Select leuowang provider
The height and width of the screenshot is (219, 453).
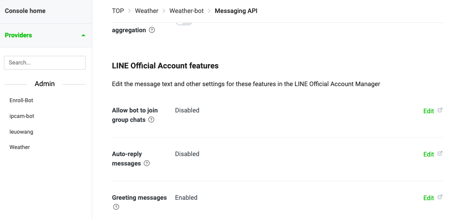click(21, 132)
